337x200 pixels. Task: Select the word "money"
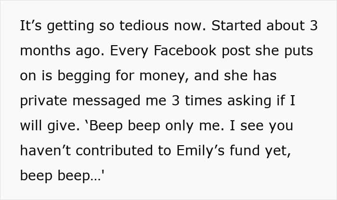click(x=162, y=77)
